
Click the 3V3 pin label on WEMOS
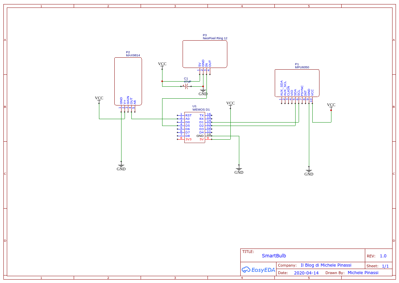188,140
